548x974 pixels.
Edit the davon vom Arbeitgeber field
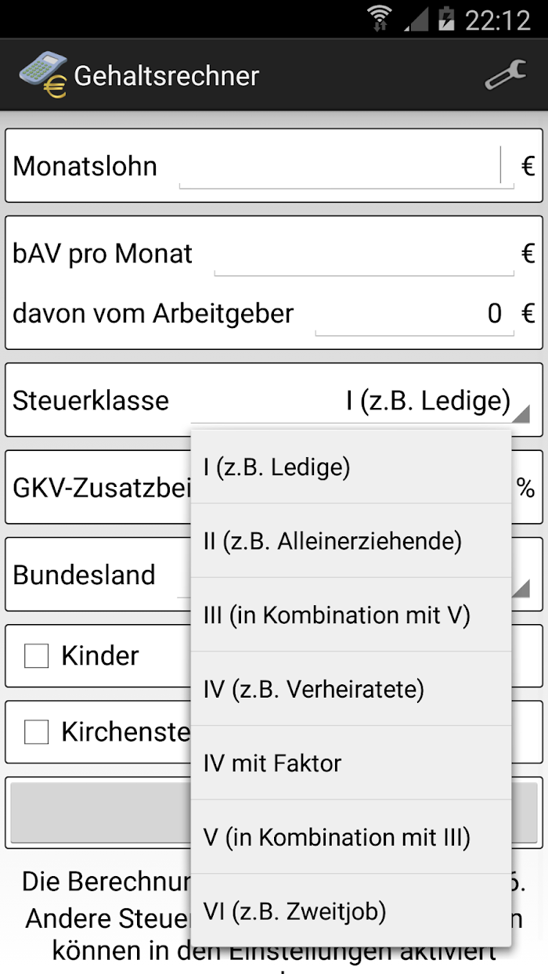[x=414, y=313]
